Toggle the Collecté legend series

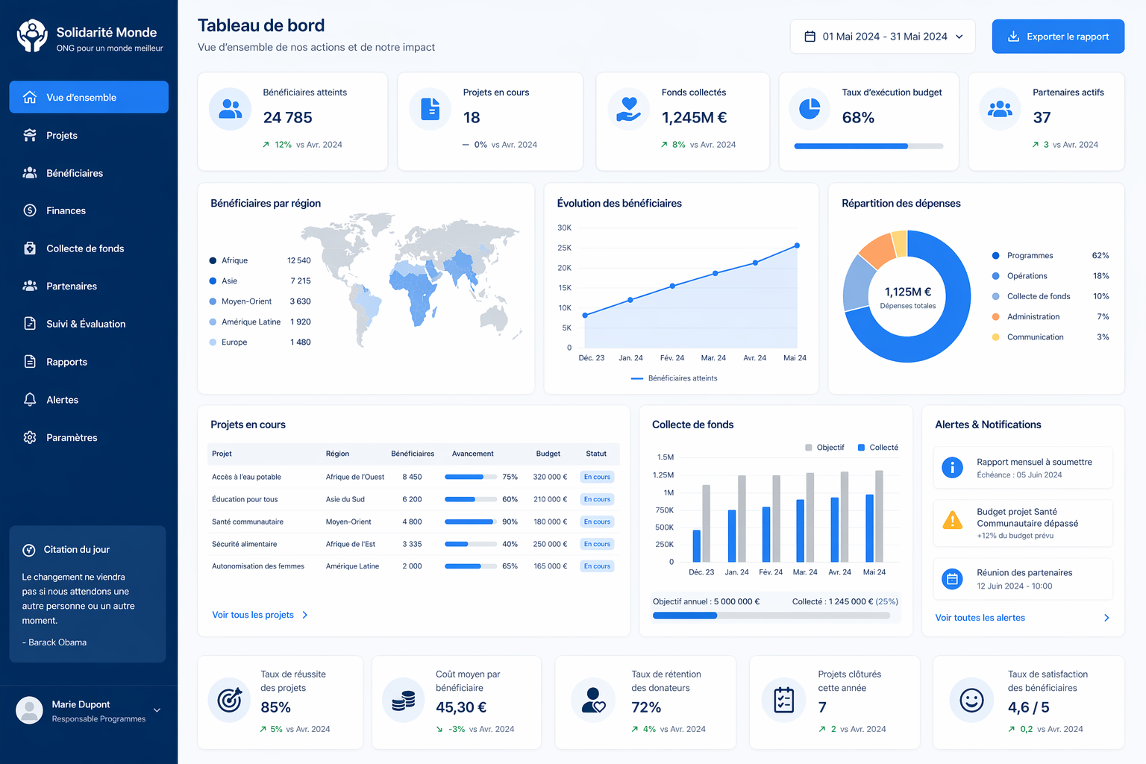pyautogui.click(x=878, y=448)
